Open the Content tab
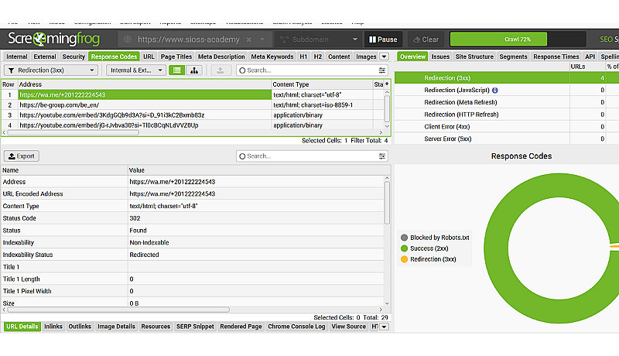Image resolution: width=619 pixels, height=356 pixels. [339, 56]
